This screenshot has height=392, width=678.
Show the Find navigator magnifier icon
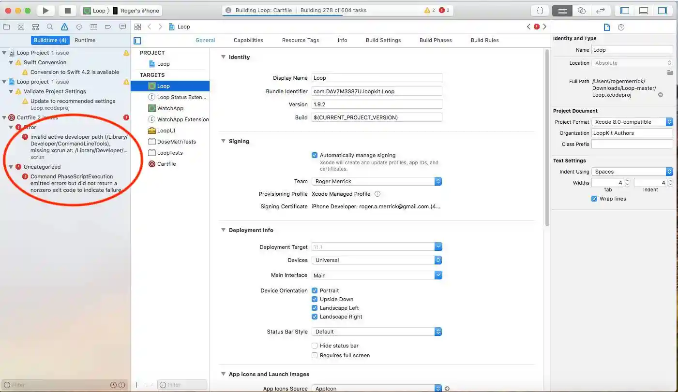pos(50,27)
